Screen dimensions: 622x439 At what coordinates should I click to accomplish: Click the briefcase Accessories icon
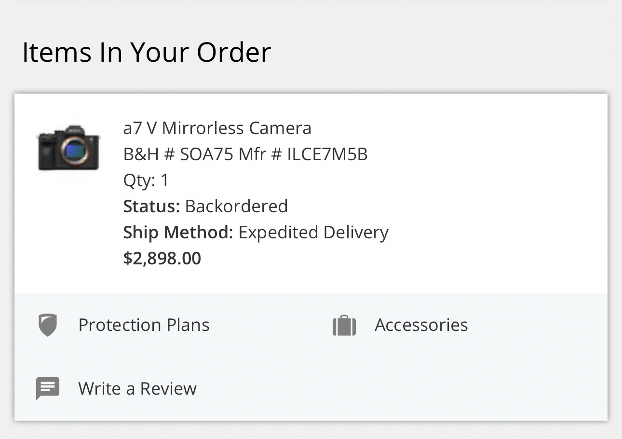pos(344,326)
